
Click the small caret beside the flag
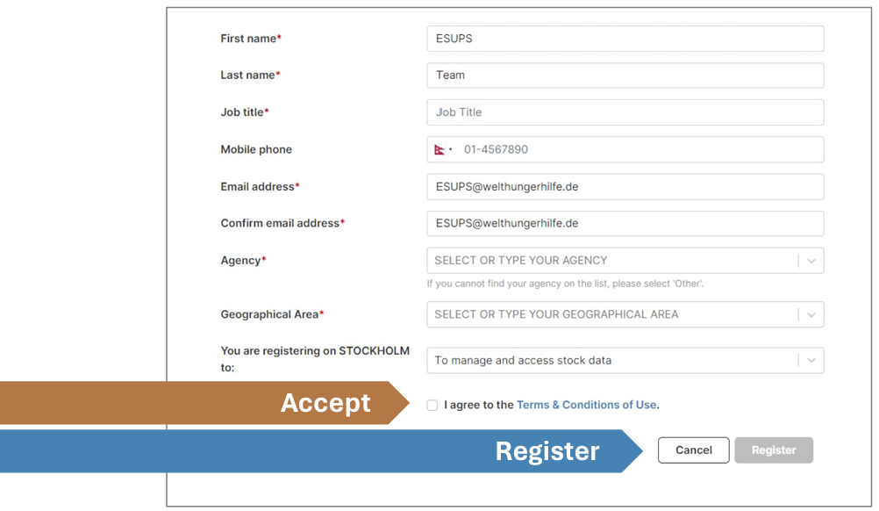(x=451, y=150)
